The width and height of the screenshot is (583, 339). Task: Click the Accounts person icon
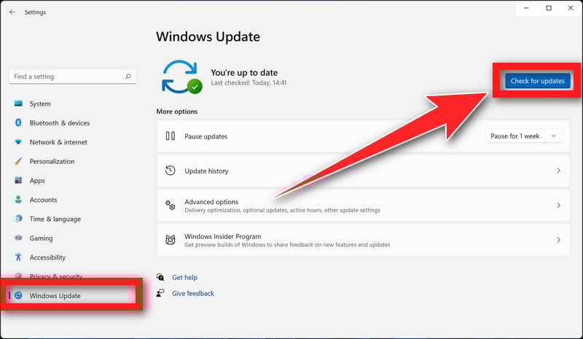click(x=18, y=200)
